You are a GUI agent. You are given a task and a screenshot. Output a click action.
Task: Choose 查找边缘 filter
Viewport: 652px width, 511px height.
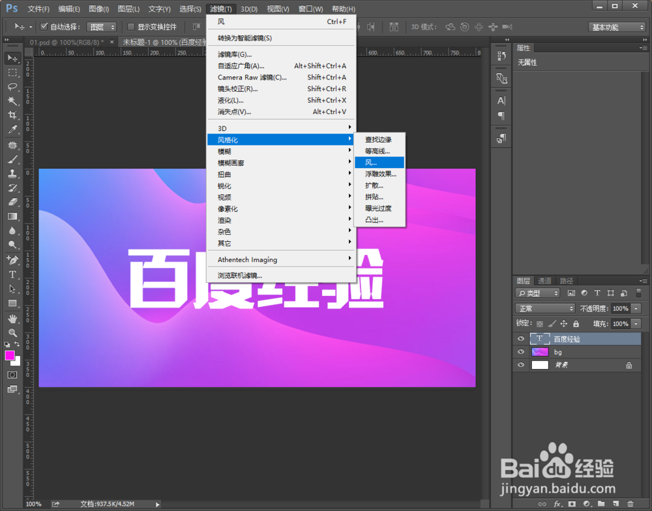tap(379, 139)
